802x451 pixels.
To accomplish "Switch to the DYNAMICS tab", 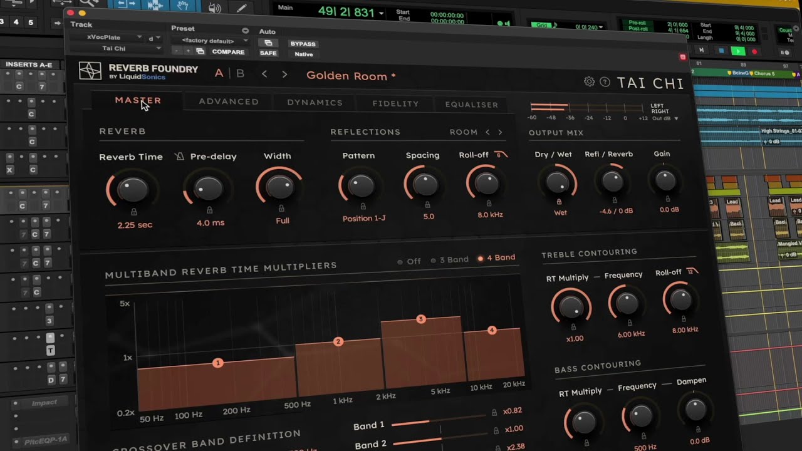I will [315, 103].
